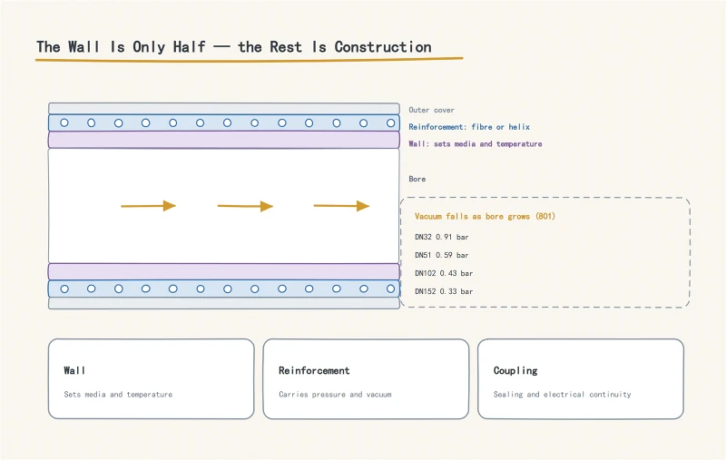Screen dimensions: 726x460
Task: Click 'Sets media and temperature' card text
Action: (x=118, y=395)
